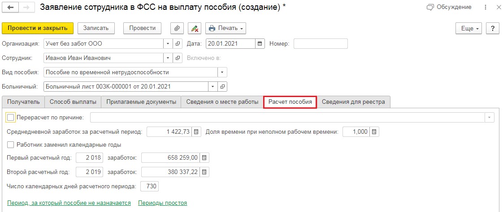
Task: Click the Больничный лист 003К-000001 field
Action: 126,86
